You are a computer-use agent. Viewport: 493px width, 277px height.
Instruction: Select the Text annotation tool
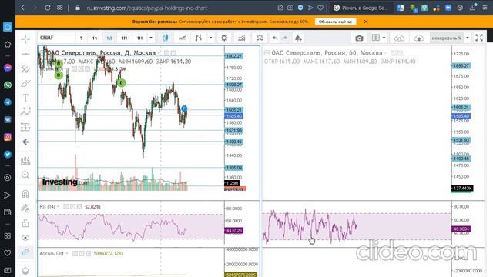click(x=25, y=98)
